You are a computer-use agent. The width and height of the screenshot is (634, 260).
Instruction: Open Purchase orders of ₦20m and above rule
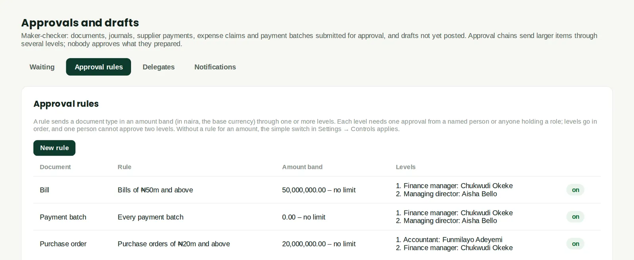(x=174, y=244)
